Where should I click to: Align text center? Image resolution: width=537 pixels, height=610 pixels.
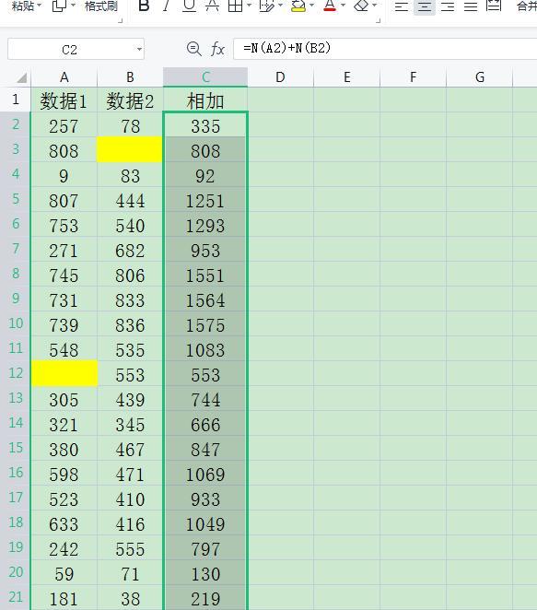[425, 6]
